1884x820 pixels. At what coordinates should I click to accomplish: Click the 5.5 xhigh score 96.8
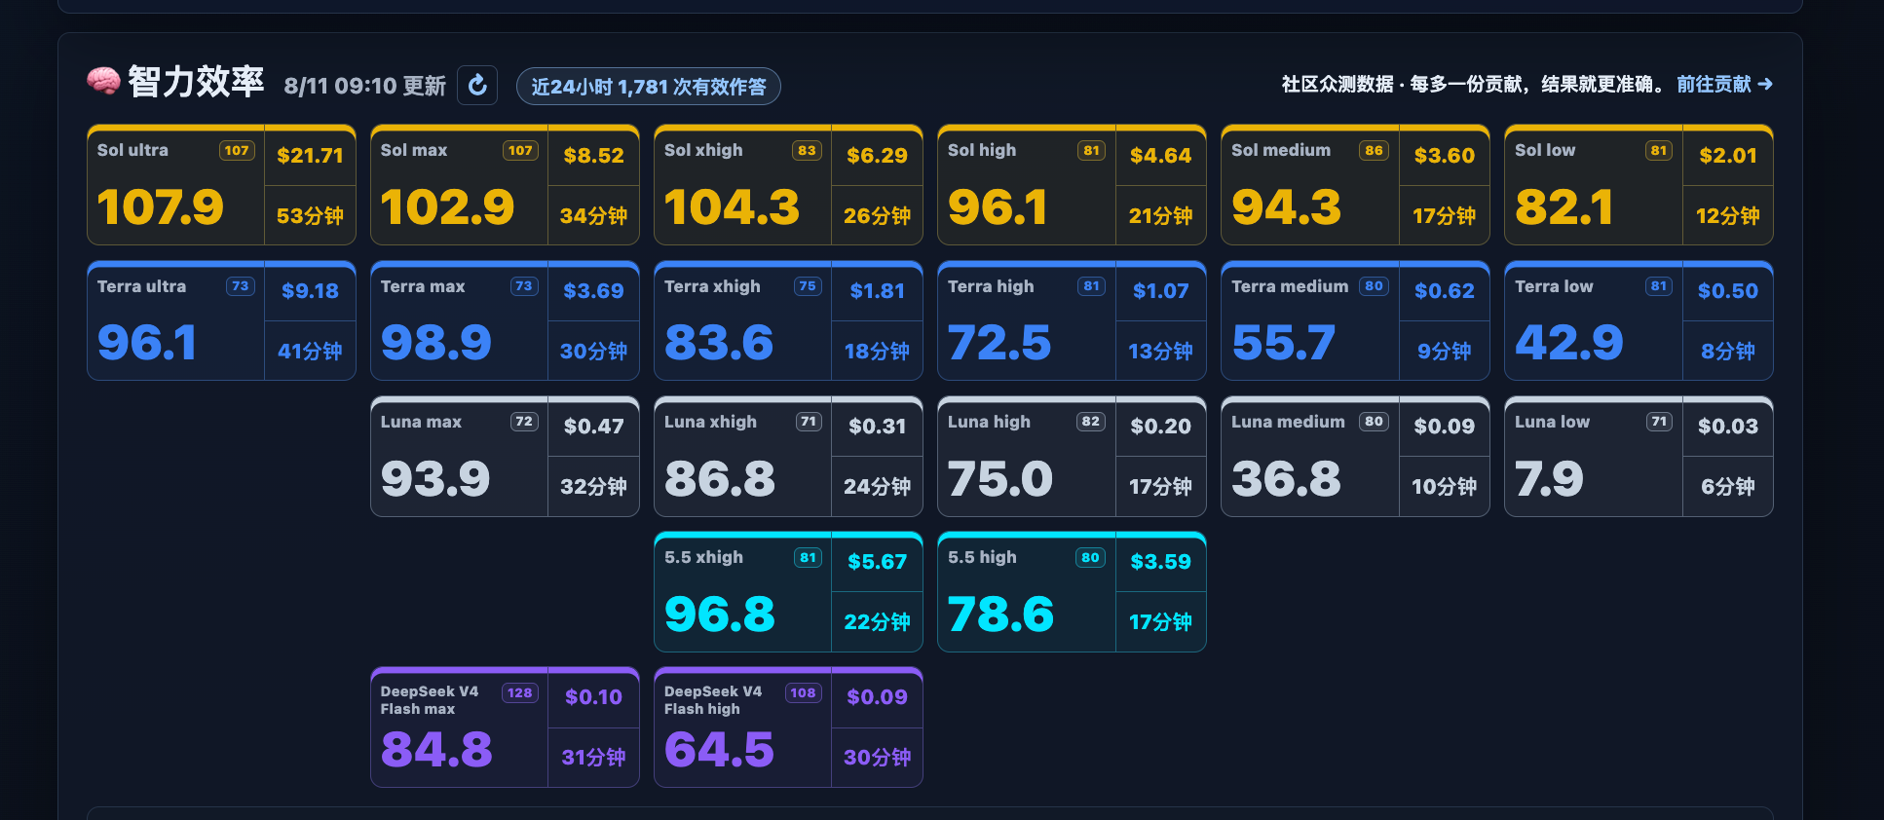(720, 615)
